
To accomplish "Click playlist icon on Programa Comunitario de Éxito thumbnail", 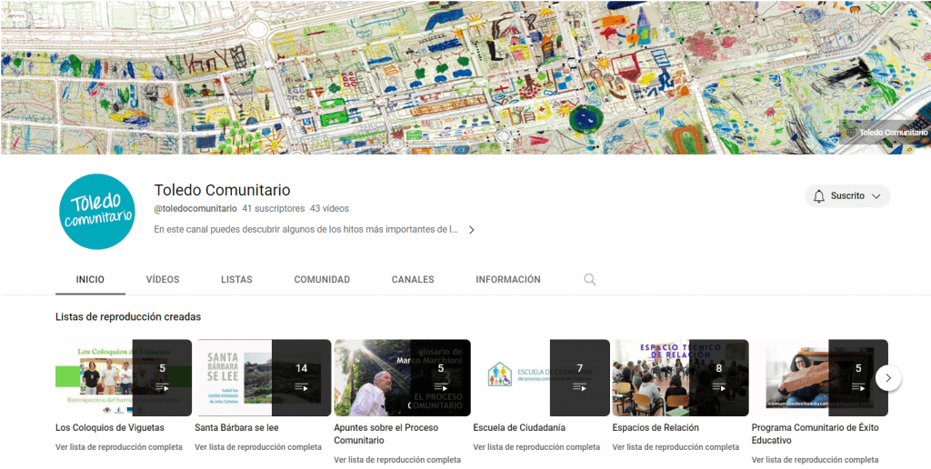I will [x=858, y=388].
